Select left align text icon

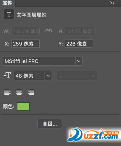[8, 92]
